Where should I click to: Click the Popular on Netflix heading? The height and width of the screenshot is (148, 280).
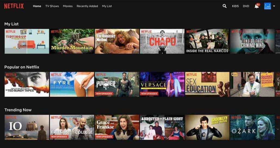pos(22,67)
